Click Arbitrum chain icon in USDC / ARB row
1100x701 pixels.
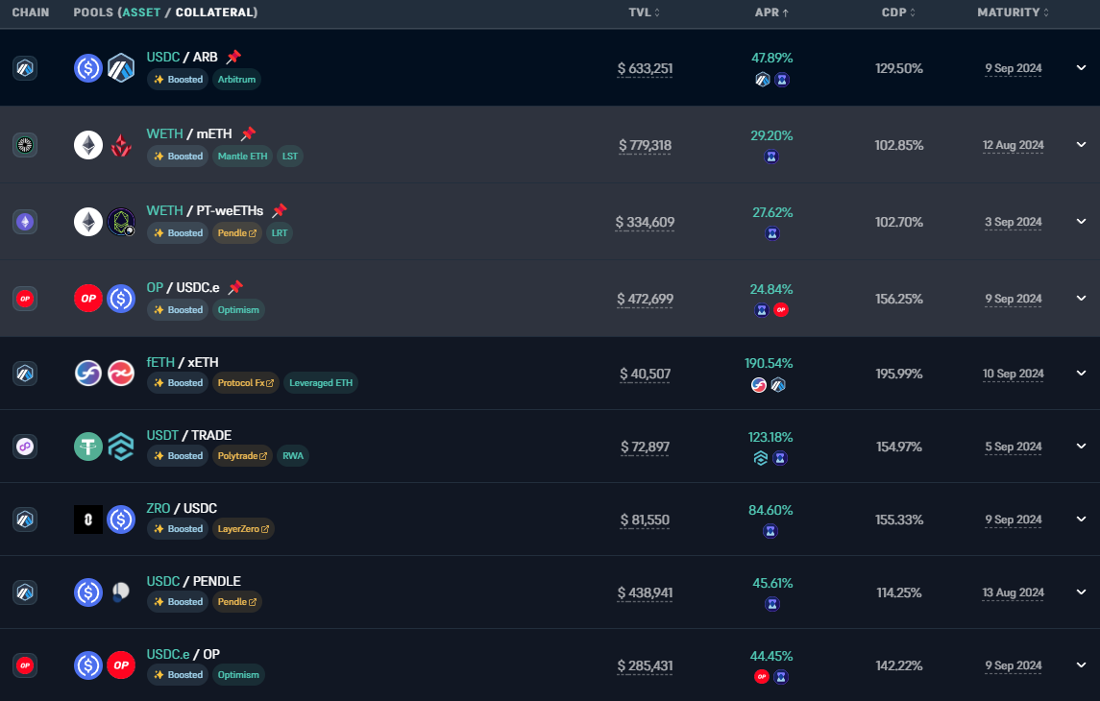tap(25, 68)
